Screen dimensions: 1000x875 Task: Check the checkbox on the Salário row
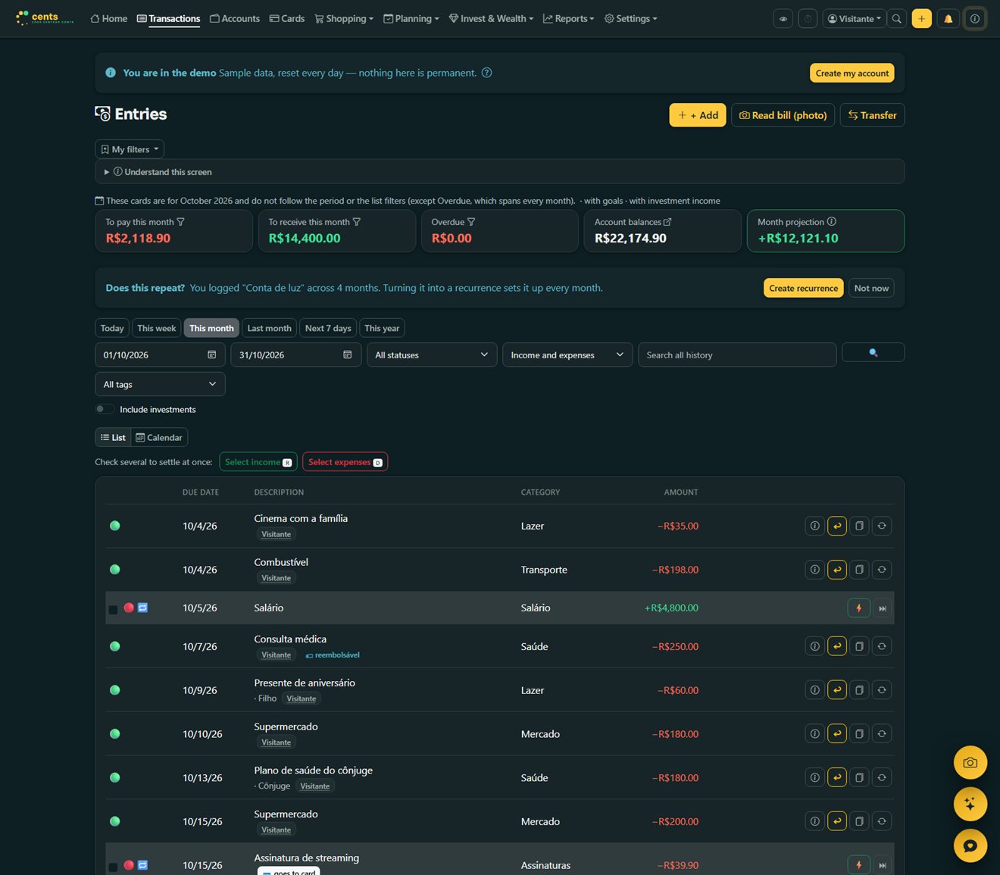[x=113, y=609]
